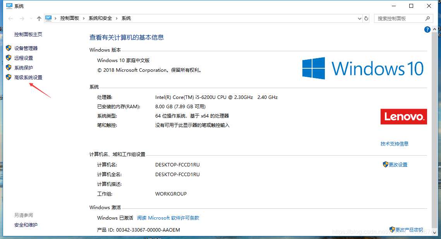
Task: Click the 系统 window title icon
Action: click(9, 6)
